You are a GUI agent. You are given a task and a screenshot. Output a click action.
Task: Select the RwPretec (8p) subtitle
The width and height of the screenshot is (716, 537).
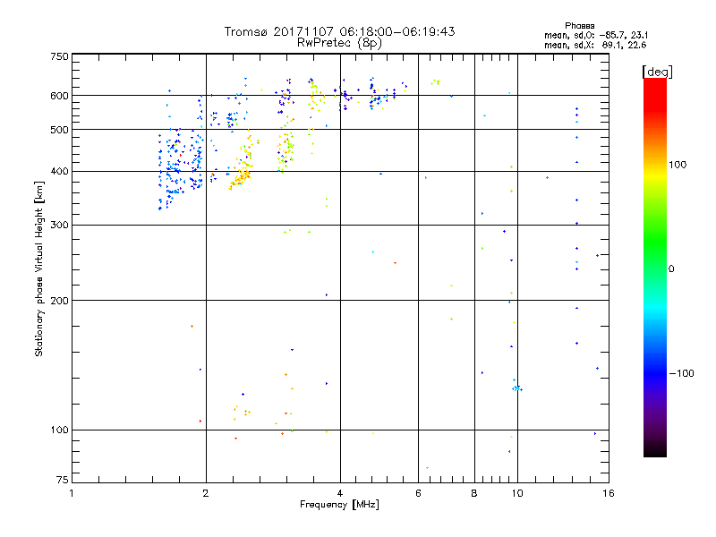click(x=339, y=42)
